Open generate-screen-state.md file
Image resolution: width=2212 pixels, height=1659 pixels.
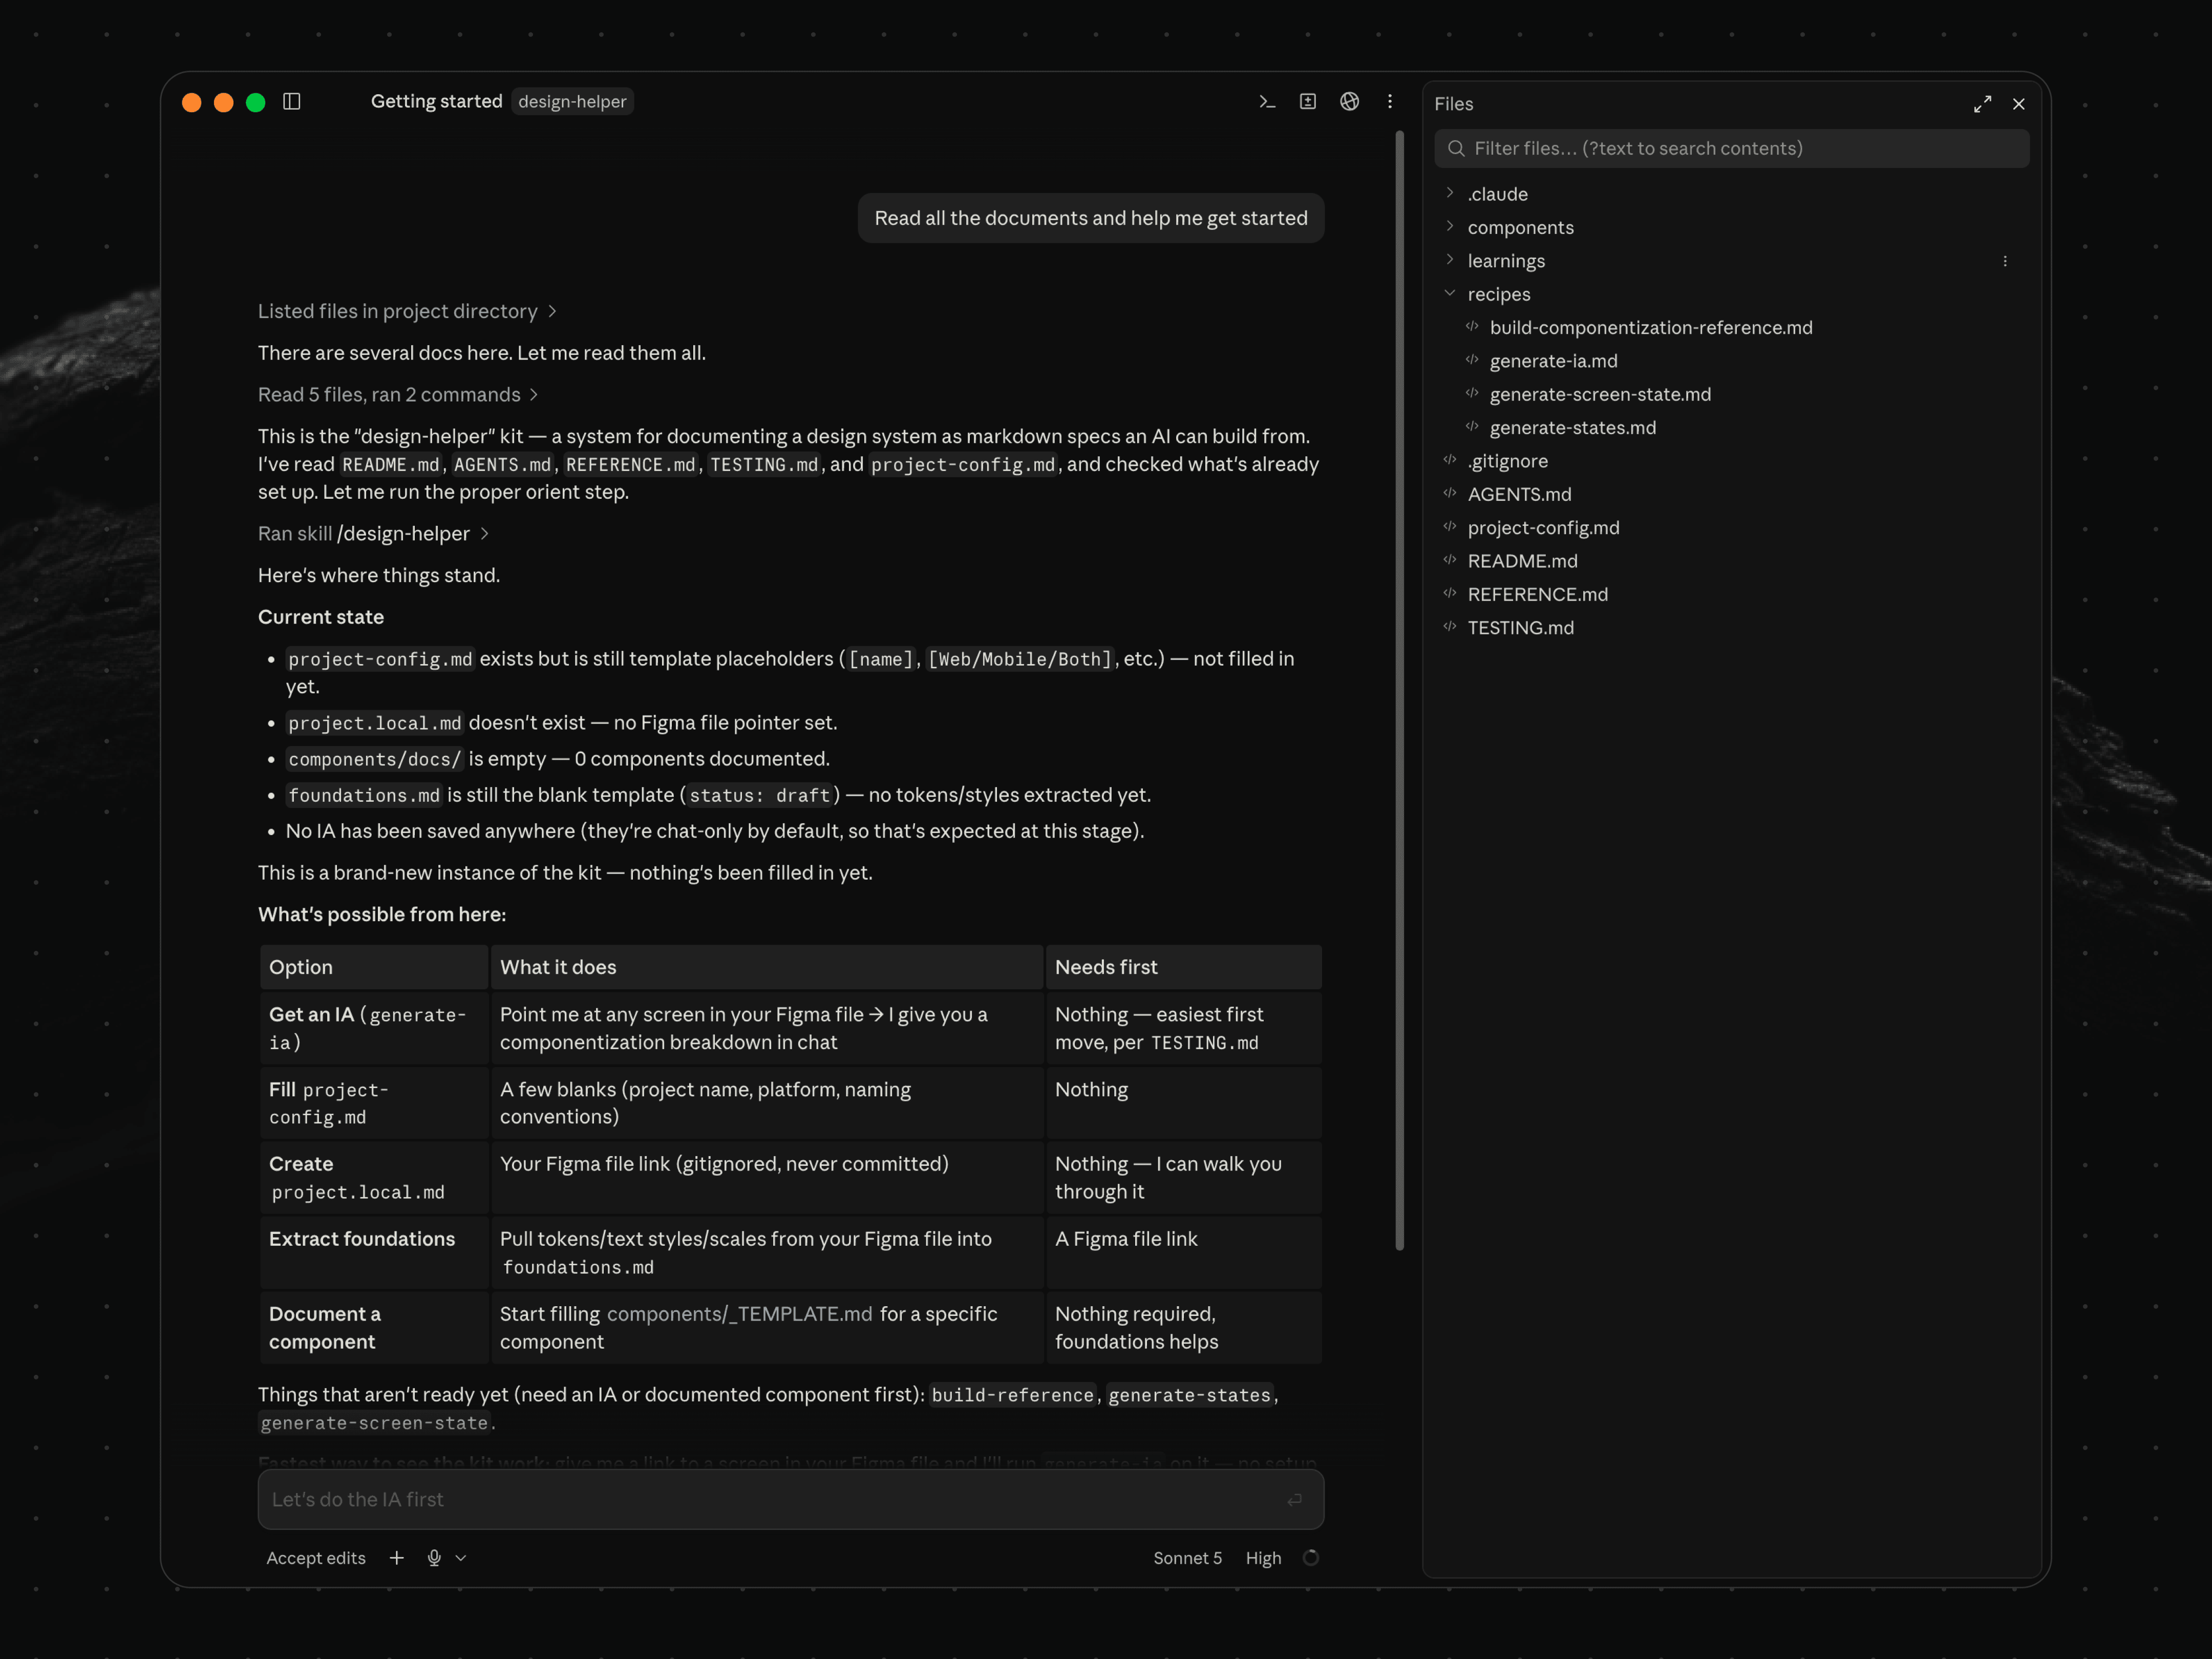click(1600, 394)
